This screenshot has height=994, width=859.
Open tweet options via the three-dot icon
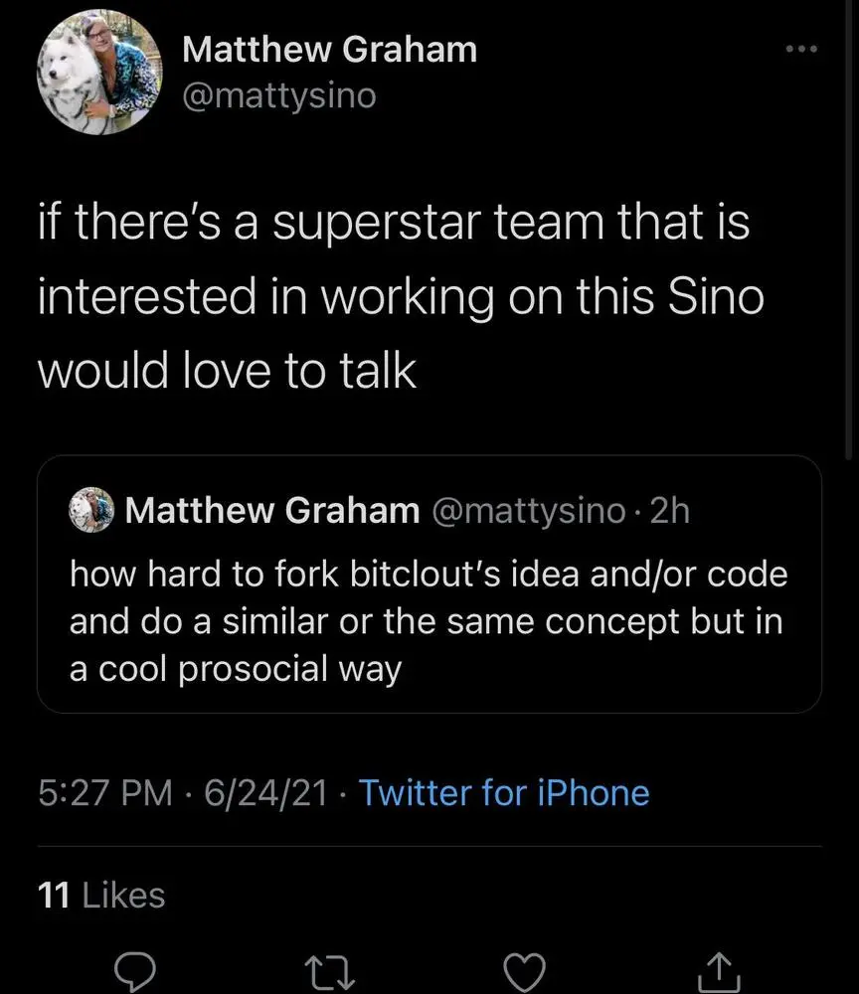point(801,48)
